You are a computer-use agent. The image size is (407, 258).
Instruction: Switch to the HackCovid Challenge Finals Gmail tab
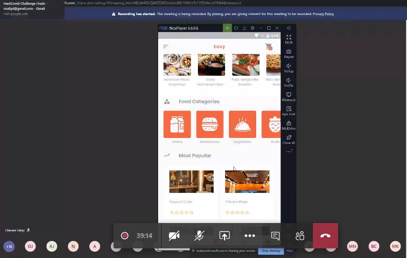[32, 9]
